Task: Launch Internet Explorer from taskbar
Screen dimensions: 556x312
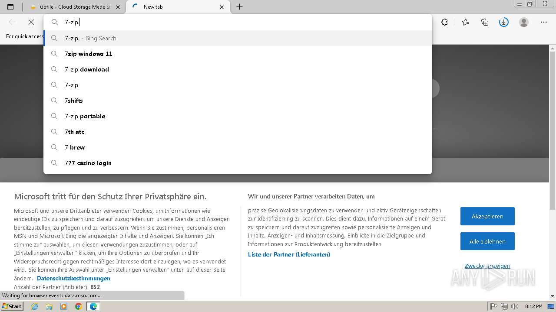Action: pos(35,306)
